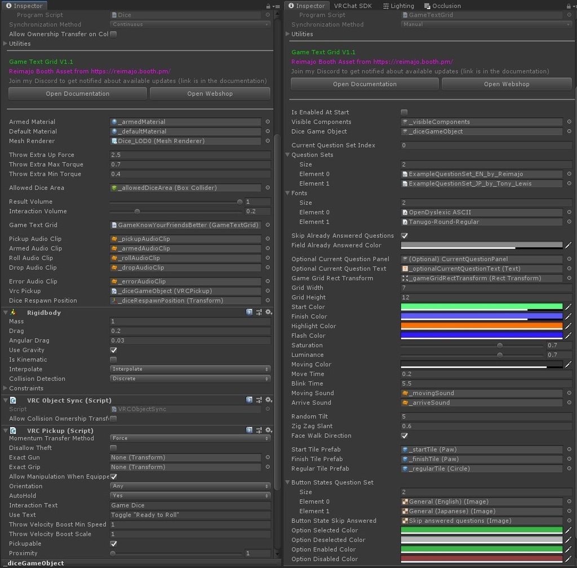Expand the Constraints section
The height and width of the screenshot is (568, 577).
click(6, 388)
